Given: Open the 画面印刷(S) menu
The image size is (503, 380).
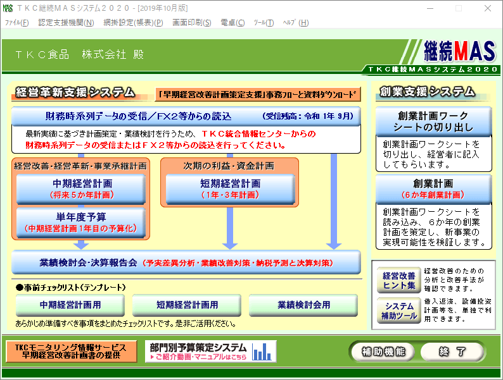Looking at the screenshot, I should point(192,23).
